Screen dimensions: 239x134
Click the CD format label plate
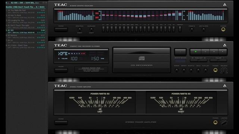(91, 70)
